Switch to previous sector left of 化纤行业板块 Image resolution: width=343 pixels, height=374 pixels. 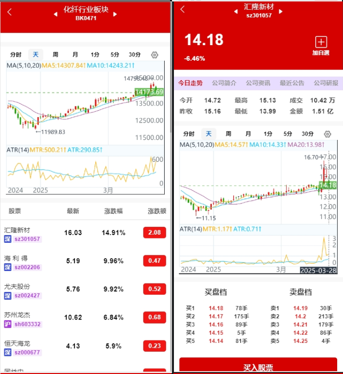55,14
